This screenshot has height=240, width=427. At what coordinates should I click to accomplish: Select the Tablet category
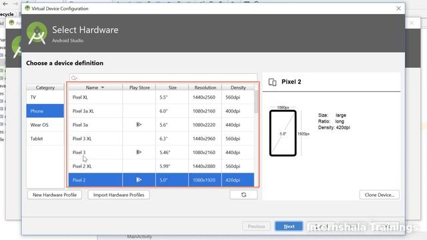point(45,139)
